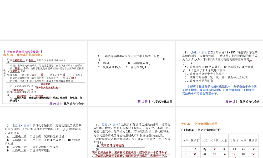This screenshot has width=263, height=158.
Task: Click the footer 第10讲 化学式与化合价 on the question 1 slide
Action: [155, 102]
